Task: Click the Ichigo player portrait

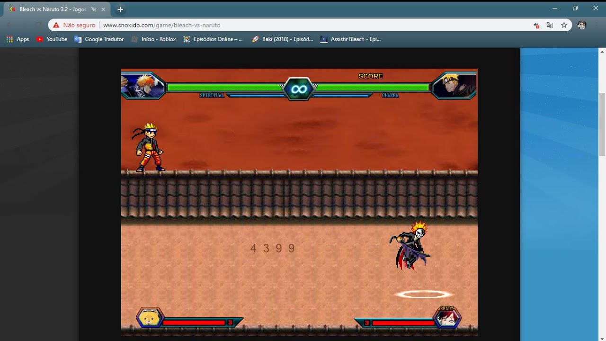Action: point(143,86)
